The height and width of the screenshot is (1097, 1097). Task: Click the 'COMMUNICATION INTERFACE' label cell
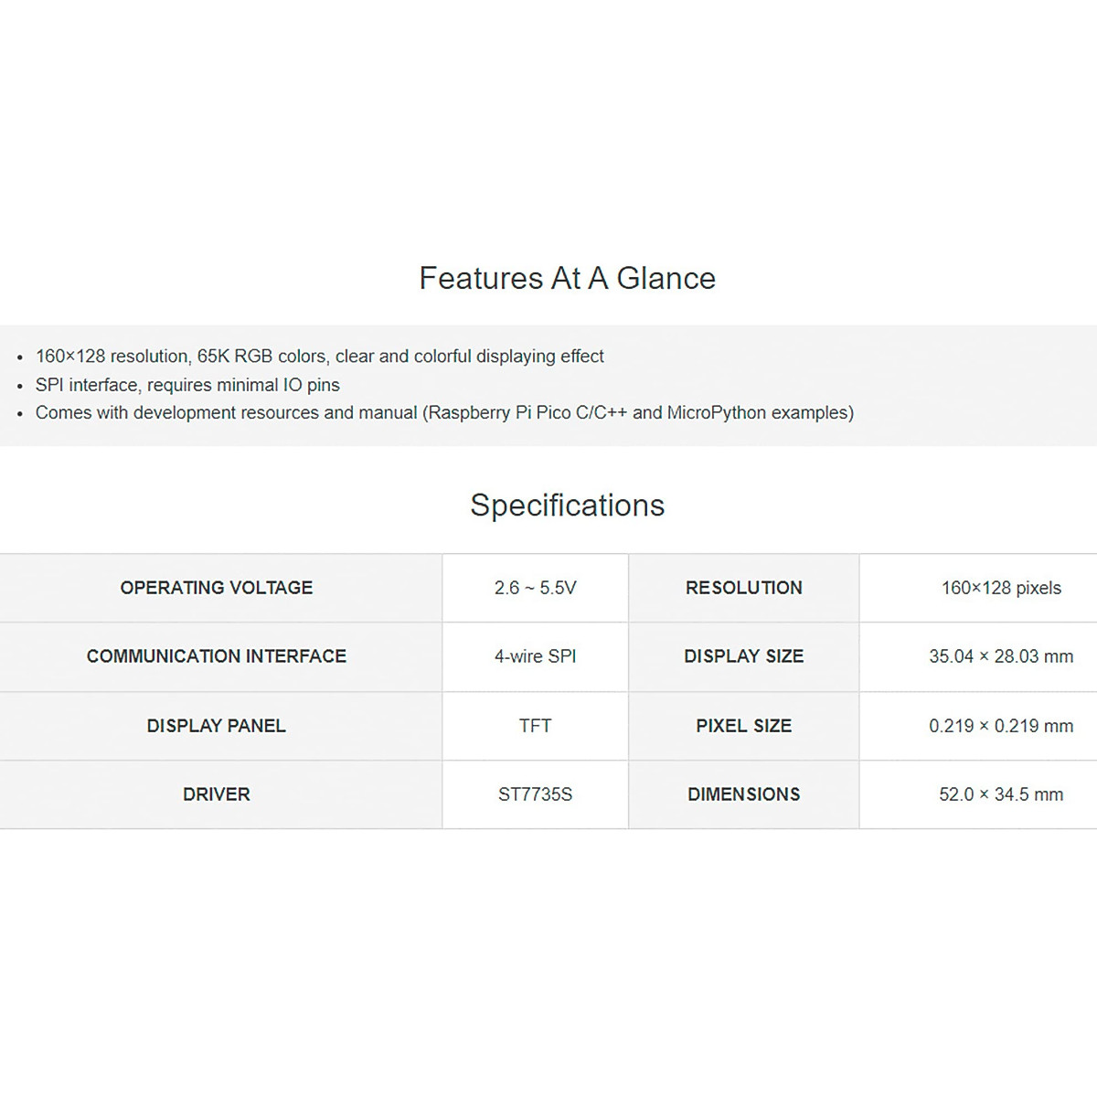(217, 656)
